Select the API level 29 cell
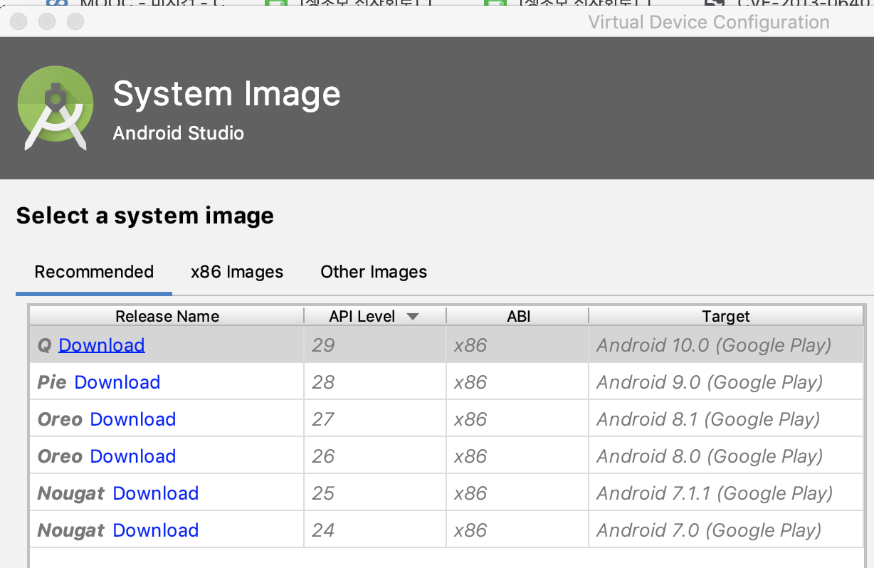 pos(375,345)
